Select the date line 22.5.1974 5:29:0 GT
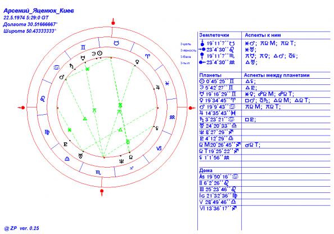Image resolution: width=334 pixels, height=234 pixels. [x=26, y=17]
